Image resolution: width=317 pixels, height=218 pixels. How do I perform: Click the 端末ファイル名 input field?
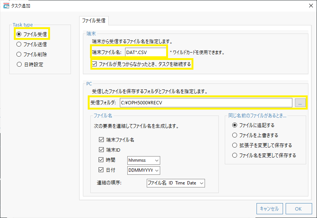(x=146, y=53)
